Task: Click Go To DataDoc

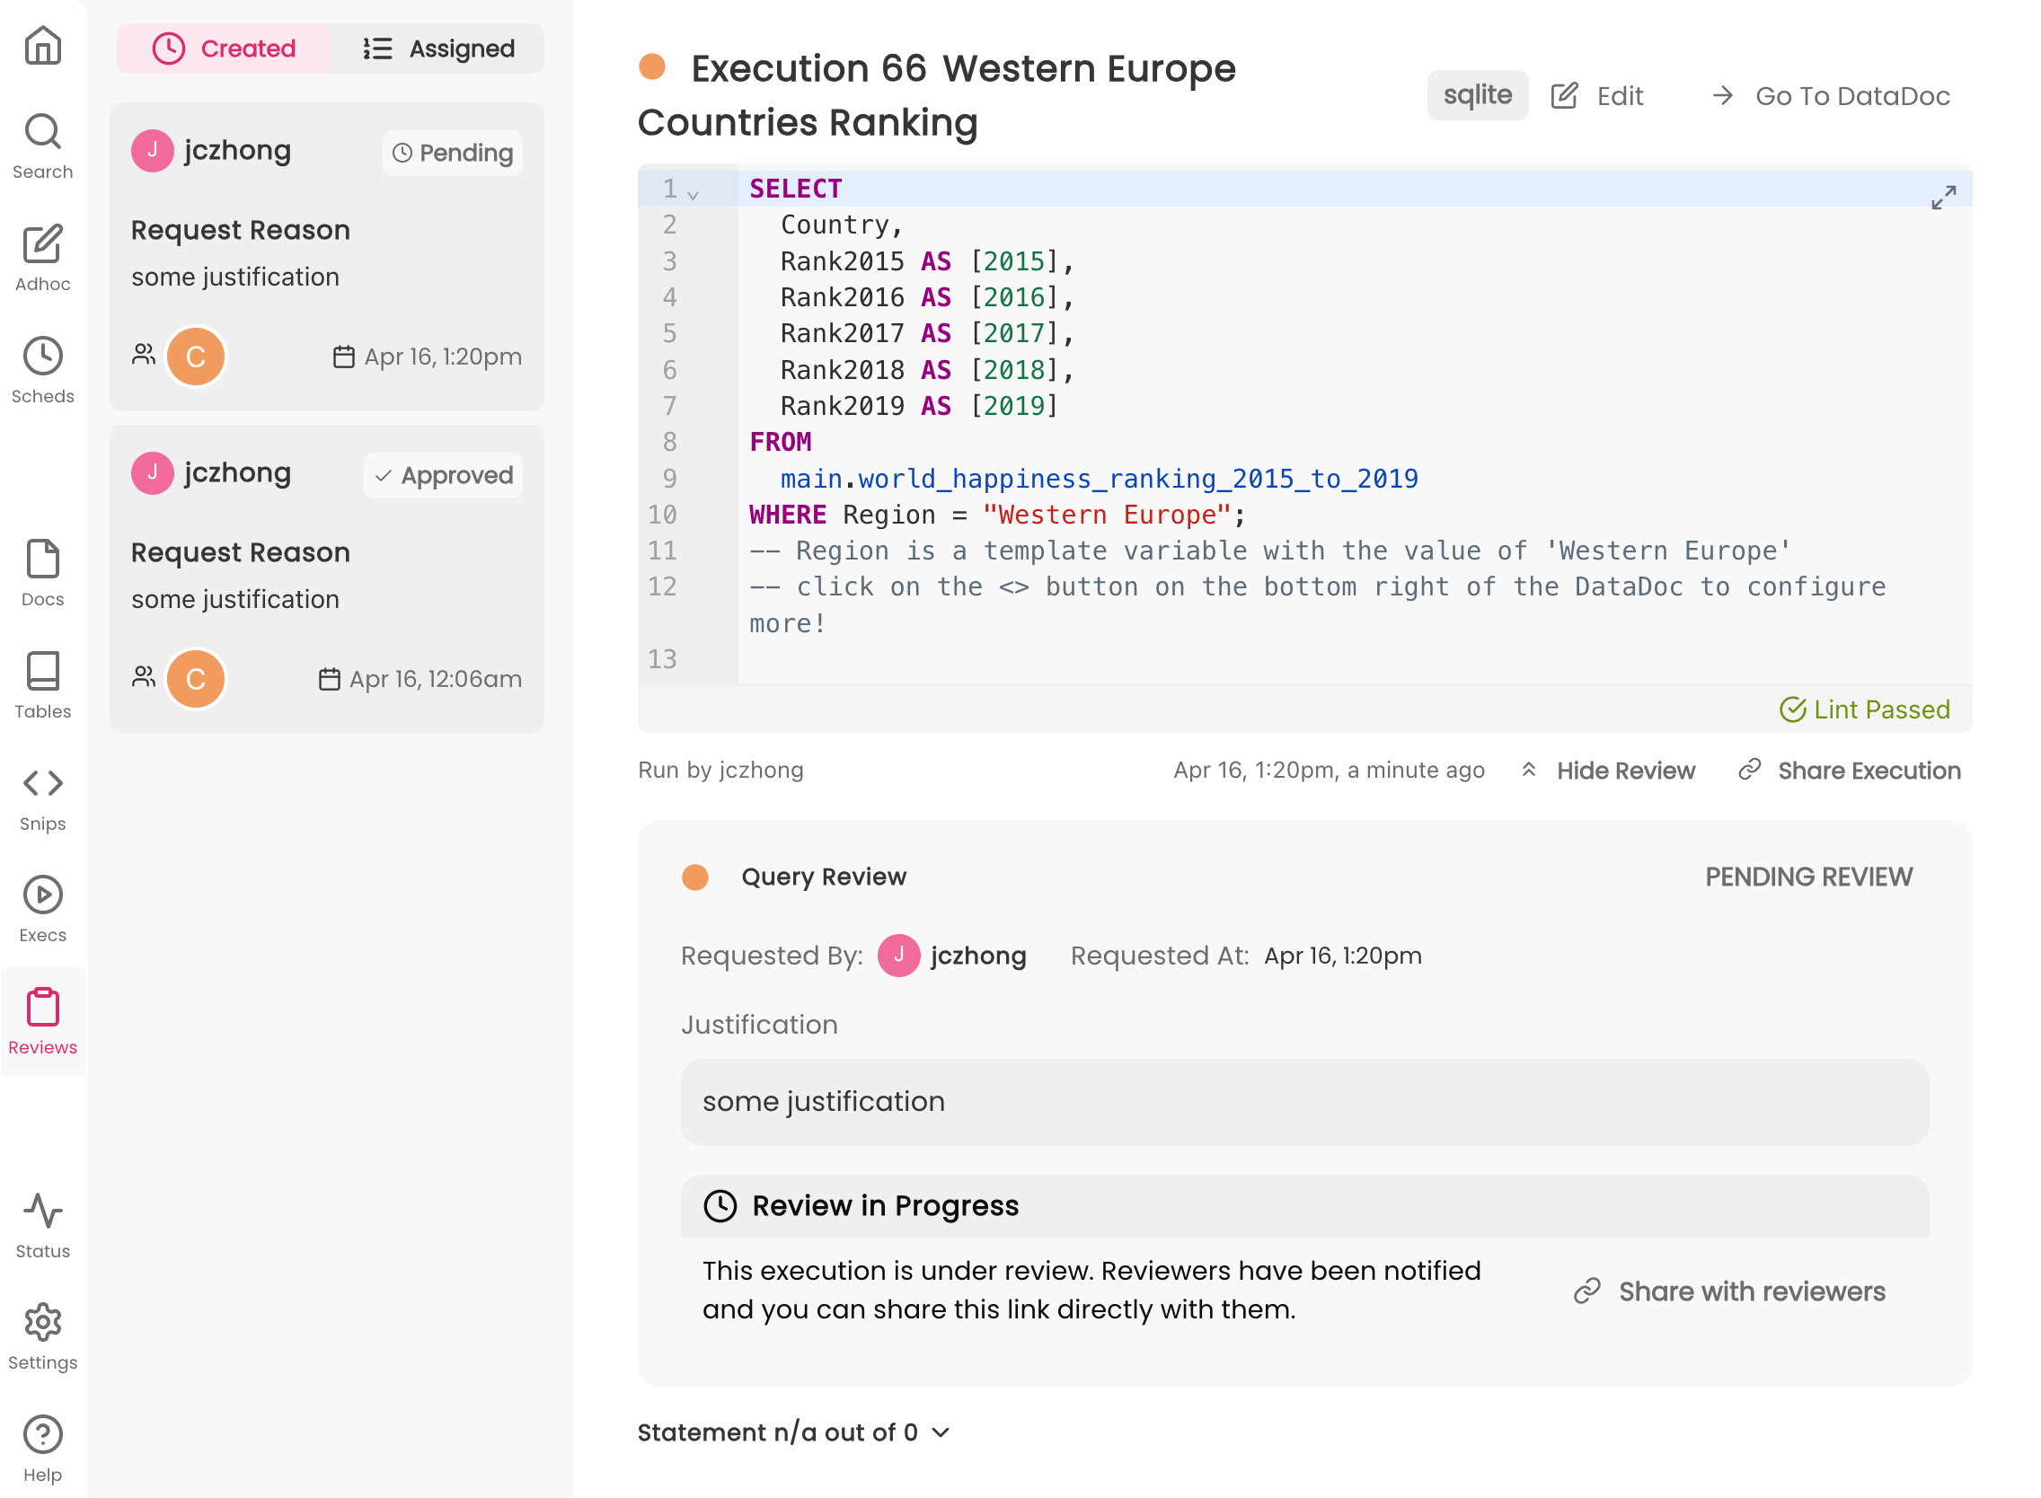Action: [x=1831, y=95]
